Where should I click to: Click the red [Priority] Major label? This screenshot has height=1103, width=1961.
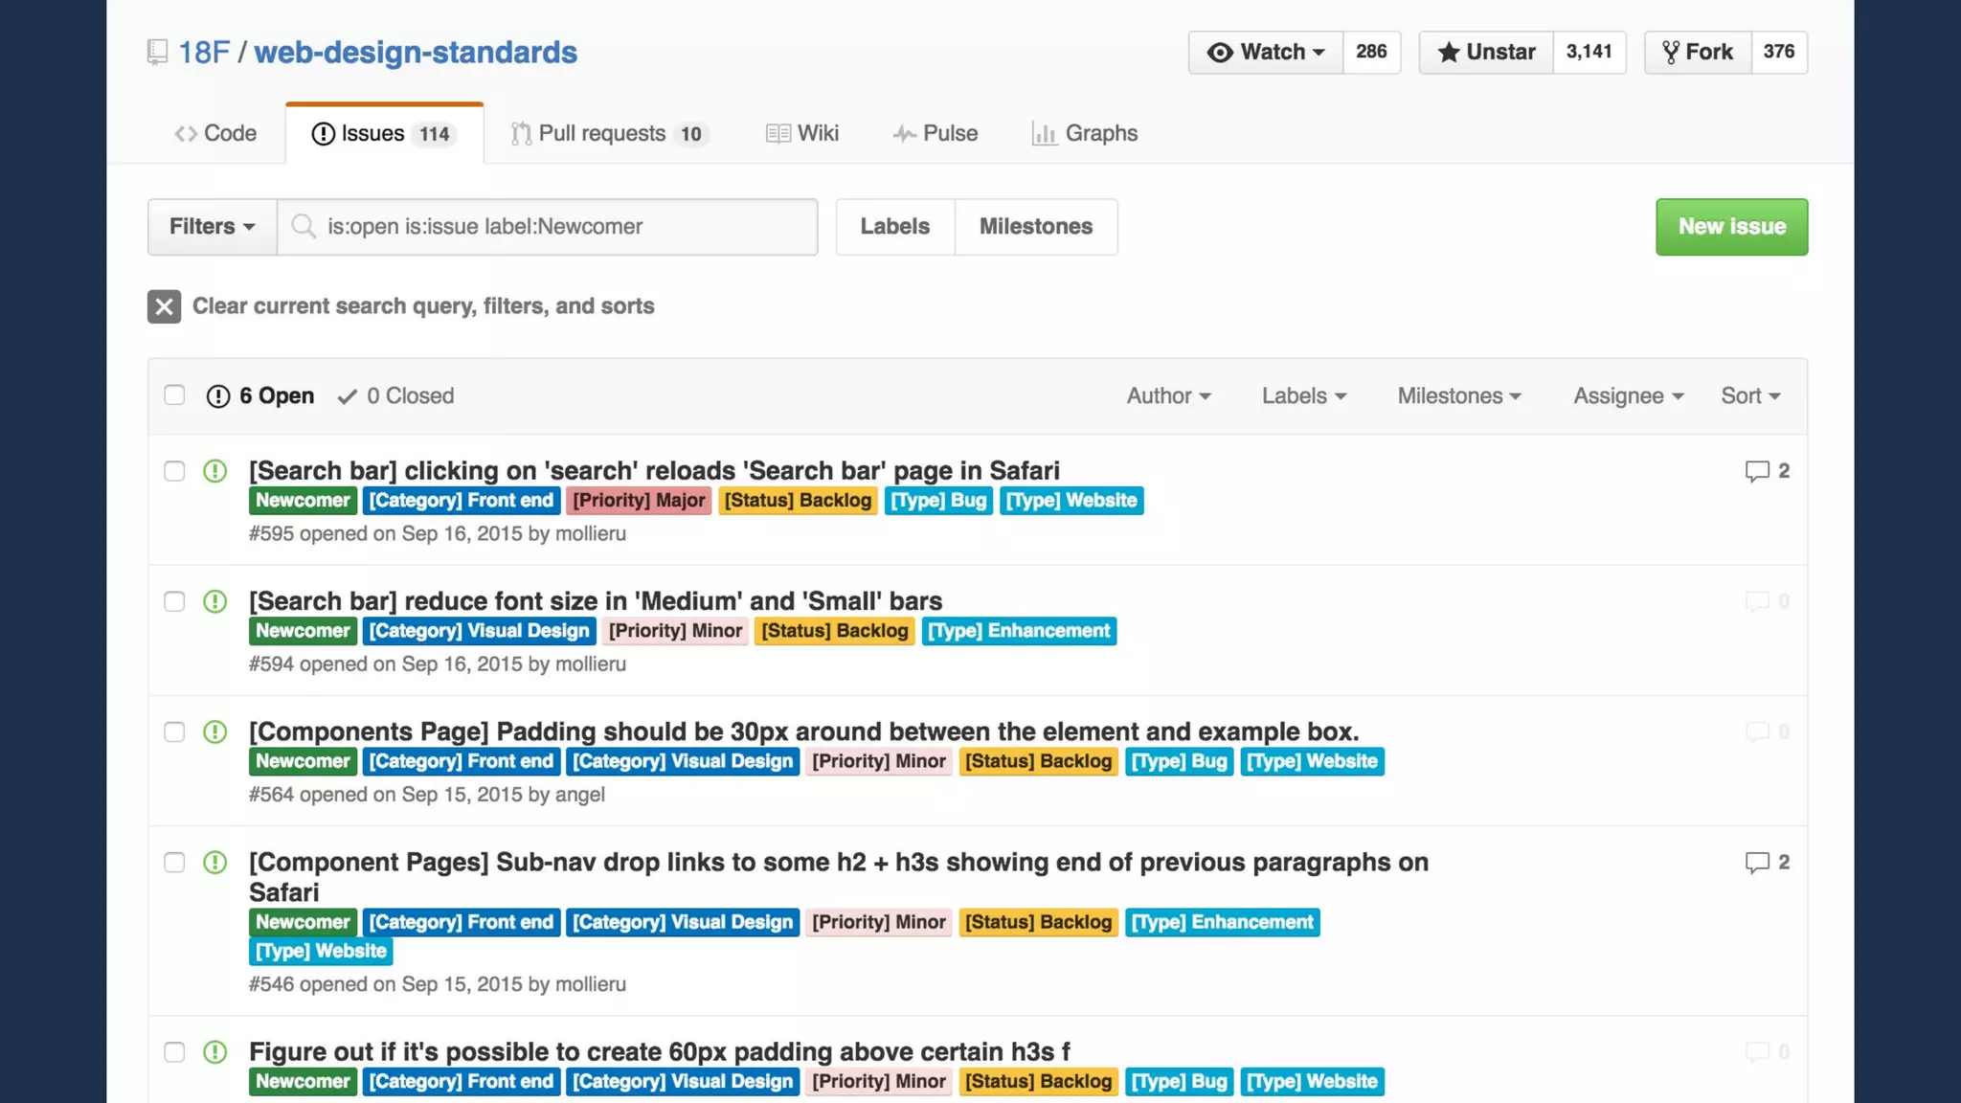coord(639,501)
